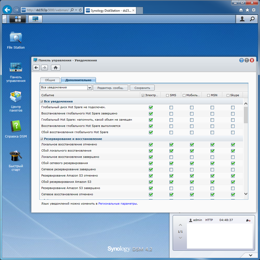Launch Центр пакетов from desktop
This screenshot has height=260, width=260.
point(16,101)
